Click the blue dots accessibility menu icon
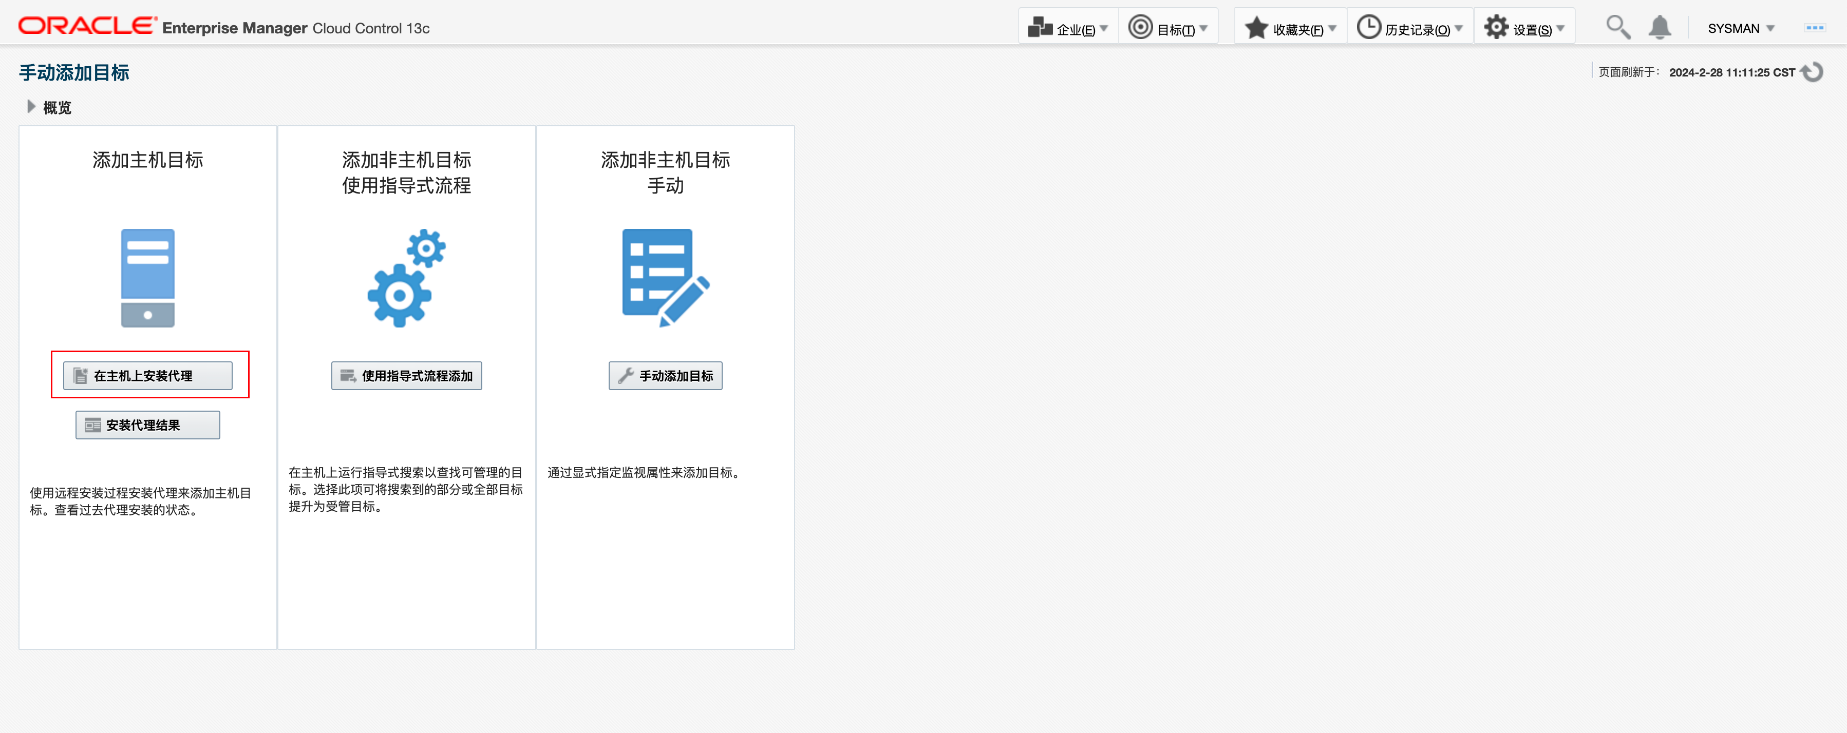This screenshot has width=1847, height=733. click(1815, 28)
